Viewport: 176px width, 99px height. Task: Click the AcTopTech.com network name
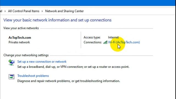20,38
